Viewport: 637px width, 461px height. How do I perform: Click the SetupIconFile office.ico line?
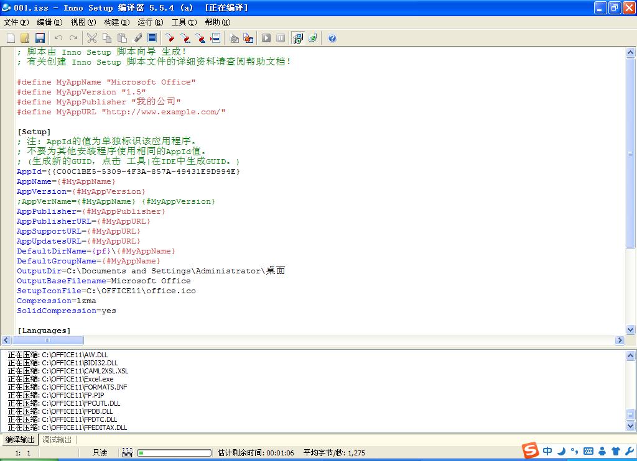point(106,291)
